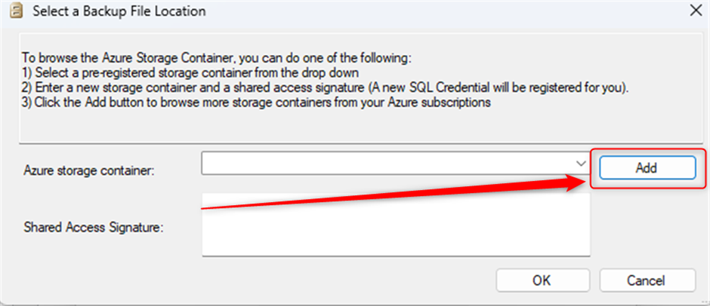Click the empty gray area below the instructions
The height and width of the screenshot is (306, 710).
355,127
